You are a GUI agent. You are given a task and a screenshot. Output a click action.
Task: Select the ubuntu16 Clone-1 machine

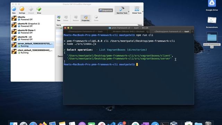(x=33, y=32)
